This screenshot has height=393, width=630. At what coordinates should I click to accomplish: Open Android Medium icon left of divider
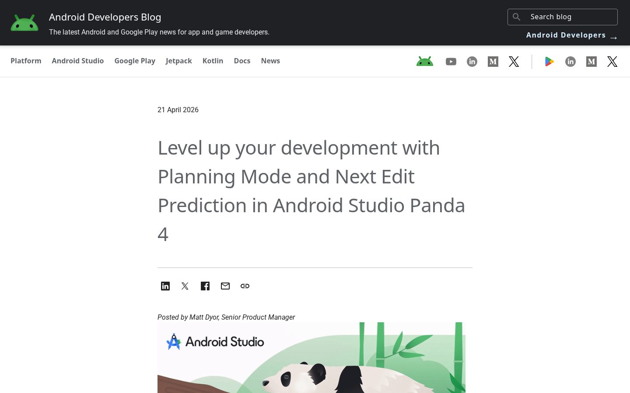pos(493,62)
